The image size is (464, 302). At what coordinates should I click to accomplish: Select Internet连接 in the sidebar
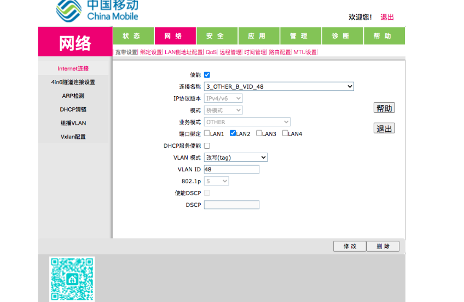[73, 68]
